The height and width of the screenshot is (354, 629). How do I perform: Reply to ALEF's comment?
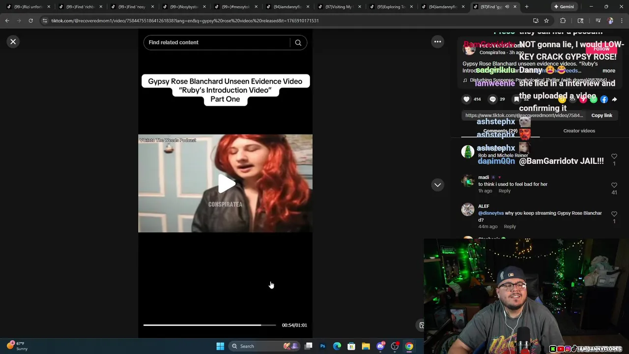510,227
